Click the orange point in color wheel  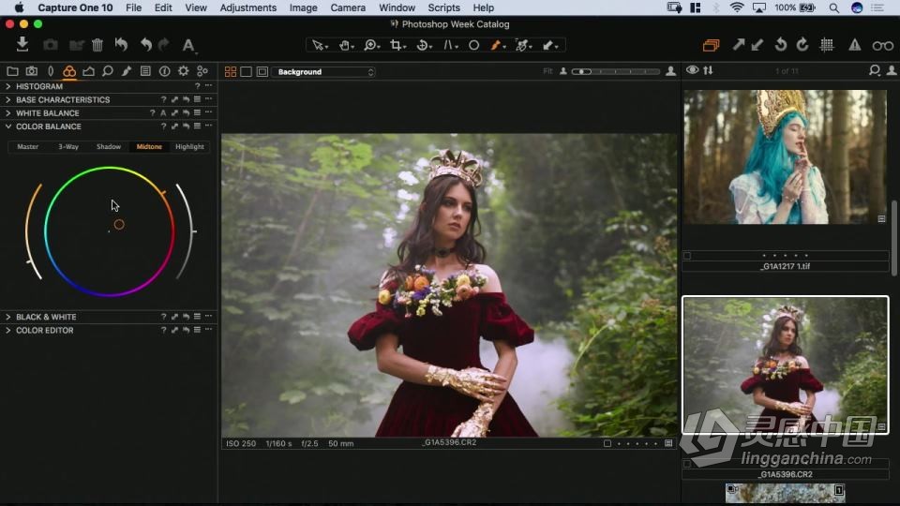119,225
